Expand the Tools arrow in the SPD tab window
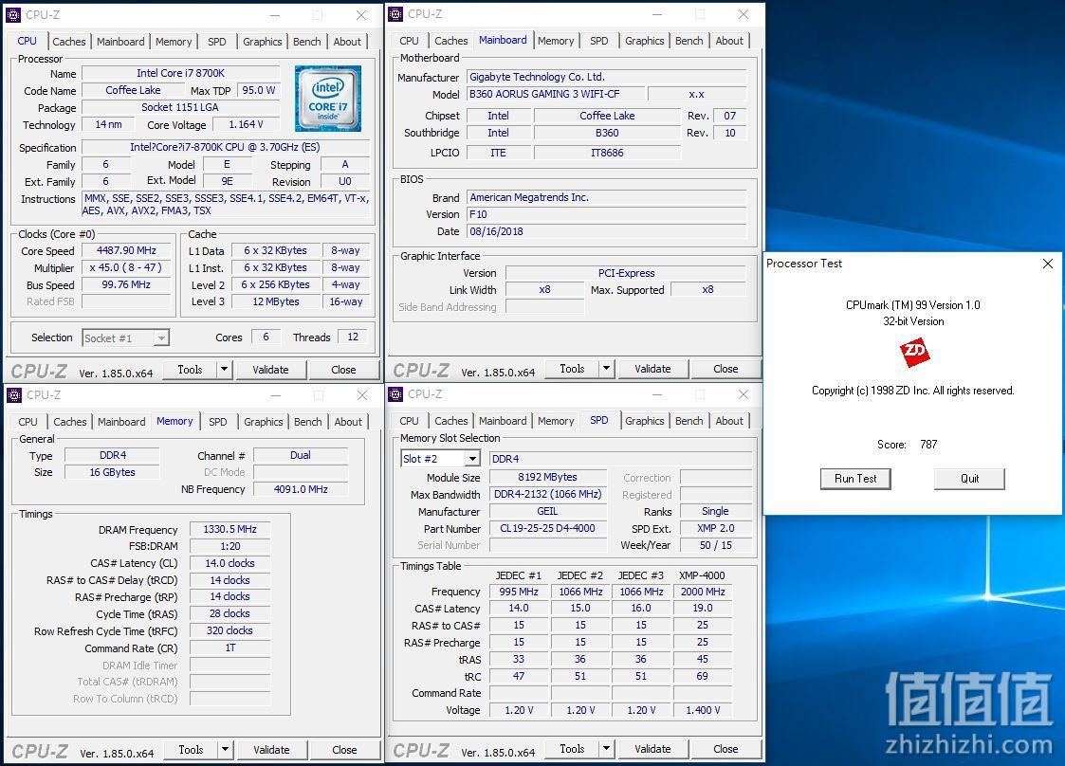 point(607,748)
